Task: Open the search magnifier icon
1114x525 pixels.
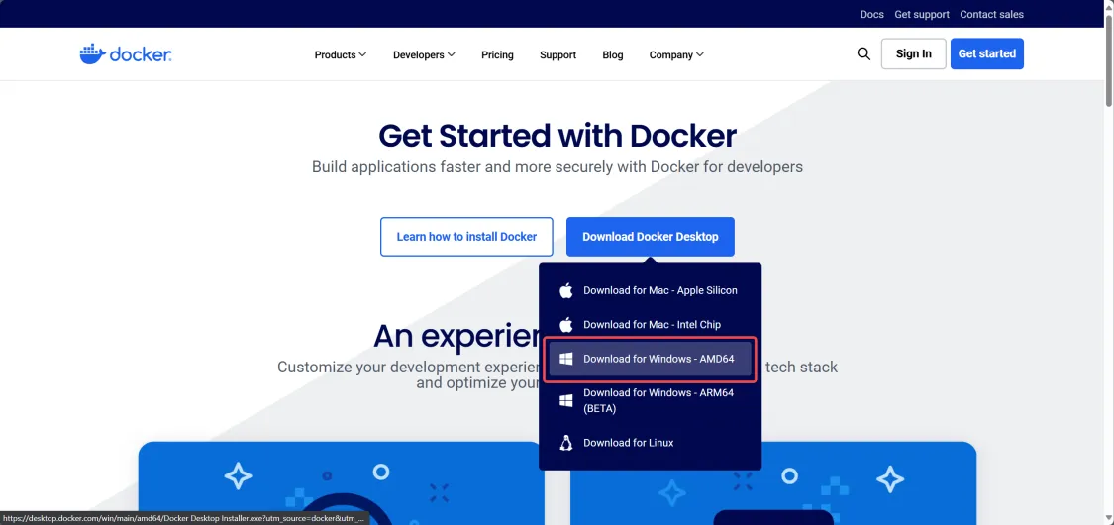Action: (863, 54)
